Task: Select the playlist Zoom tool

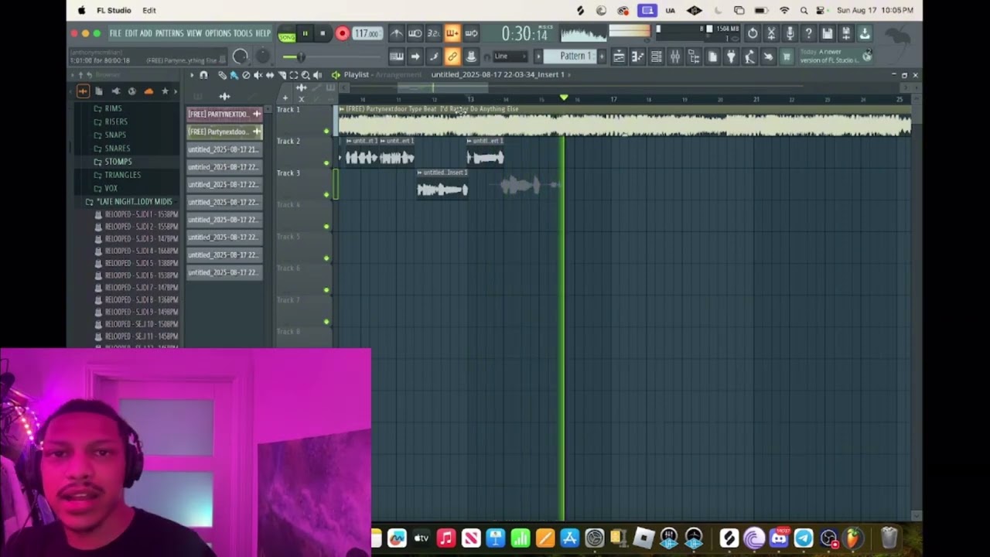Action: (x=306, y=75)
